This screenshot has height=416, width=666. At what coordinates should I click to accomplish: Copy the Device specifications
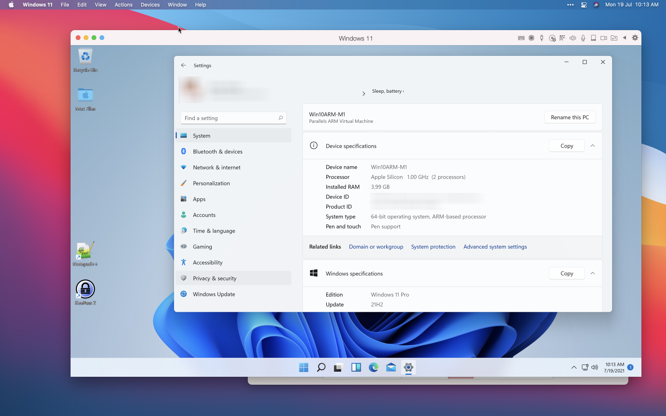[566, 146]
